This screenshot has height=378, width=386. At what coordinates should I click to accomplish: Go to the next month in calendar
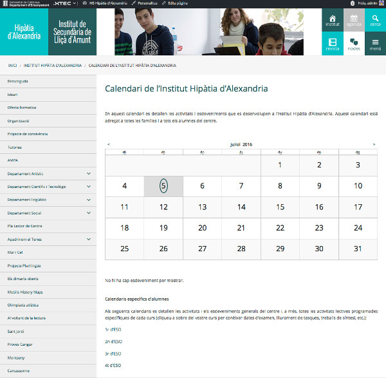(374, 144)
